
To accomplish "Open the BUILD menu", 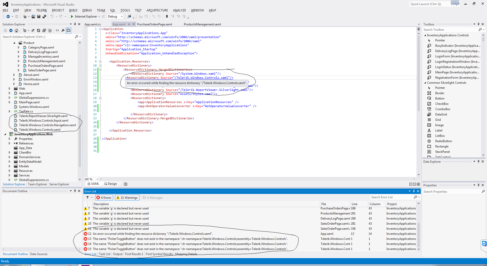I will (x=73, y=10).
